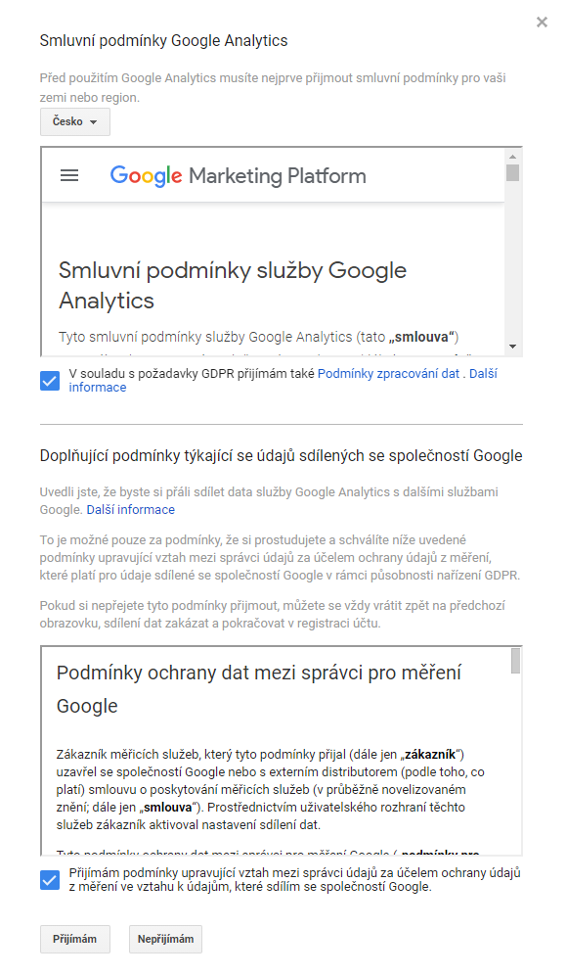The width and height of the screenshot is (567, 976).
Task: Click the down arrow of terms scrollbar
Action: (512, 347)
